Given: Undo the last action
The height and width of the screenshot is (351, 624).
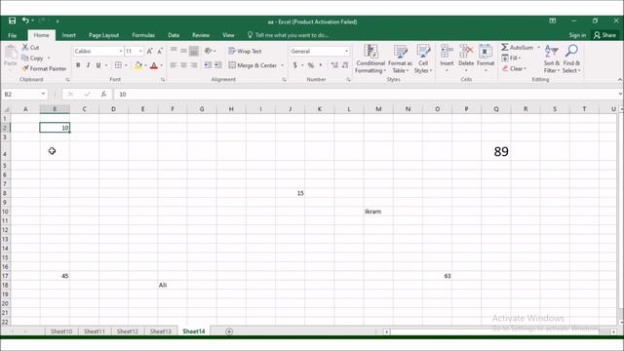Looking at the screenshot, I should (25, 20).
